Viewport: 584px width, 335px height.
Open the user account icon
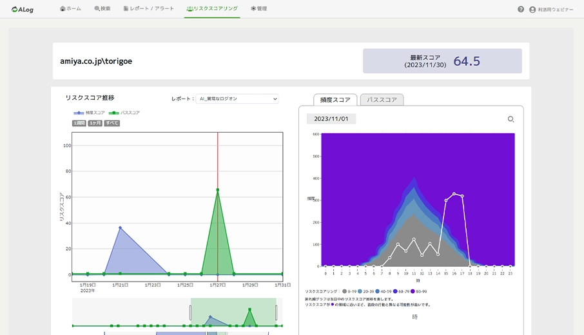532,10
